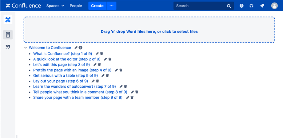Delete the What is Confluence? page via trash icon
This screenshot has width=283, height=138.
point(102,54)
